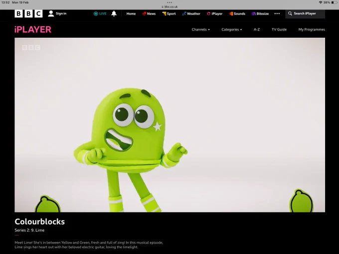Open iPlayer from the top navigation

pos(214,13)
